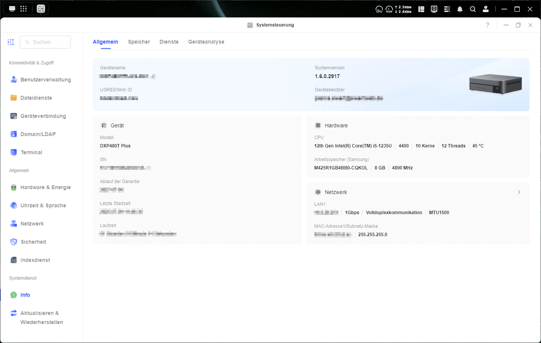This screenshot has width=541, height=343.
Task: Click the RAM usage gauge icon
Action: click(x=389, y=9)
